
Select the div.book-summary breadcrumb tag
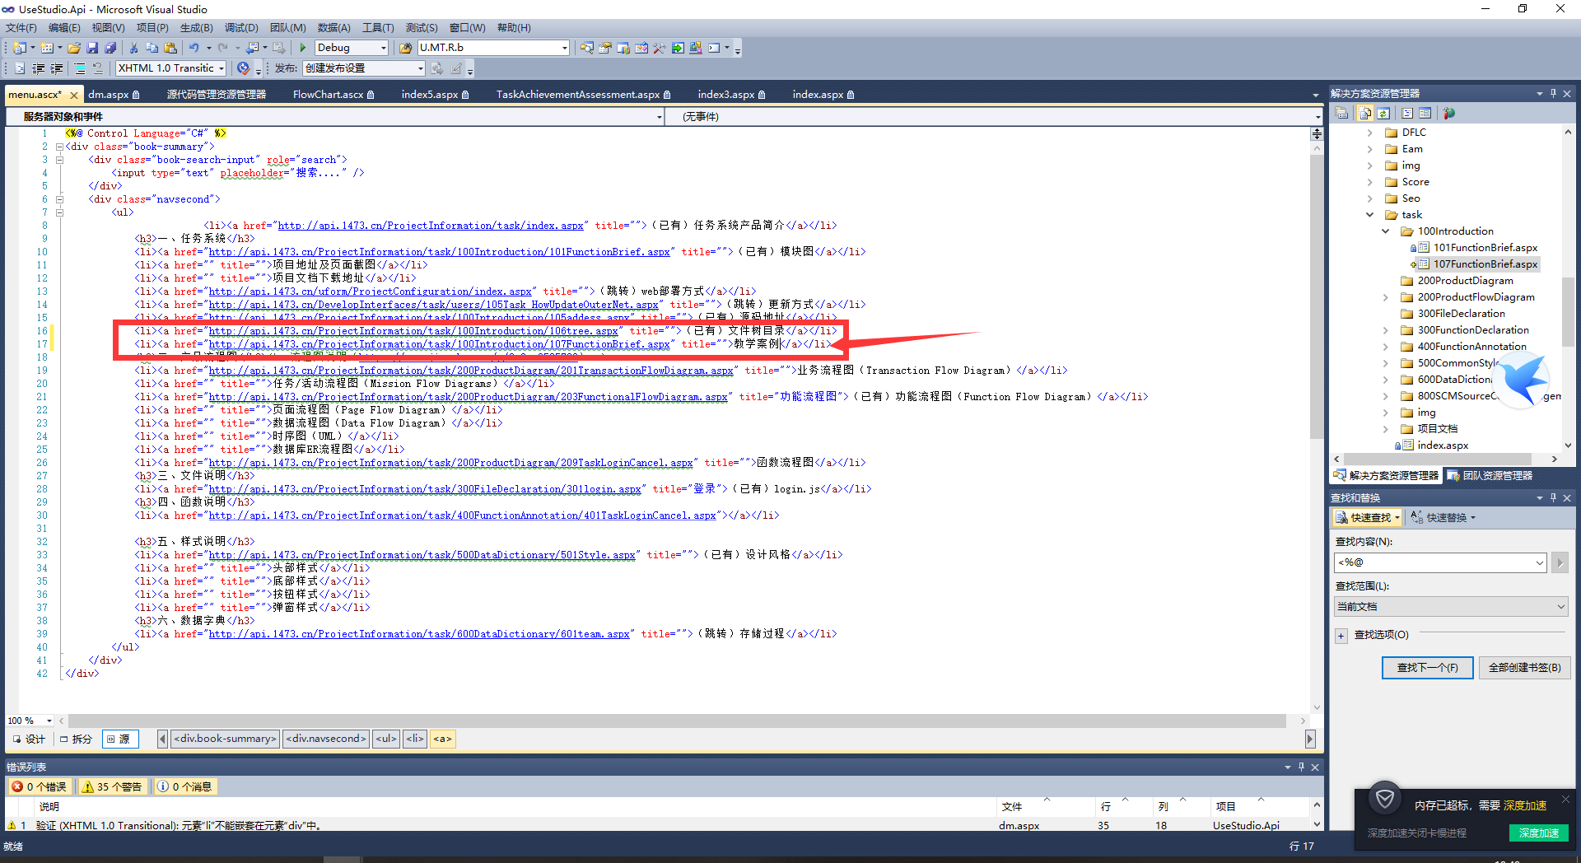pos(226,739)
